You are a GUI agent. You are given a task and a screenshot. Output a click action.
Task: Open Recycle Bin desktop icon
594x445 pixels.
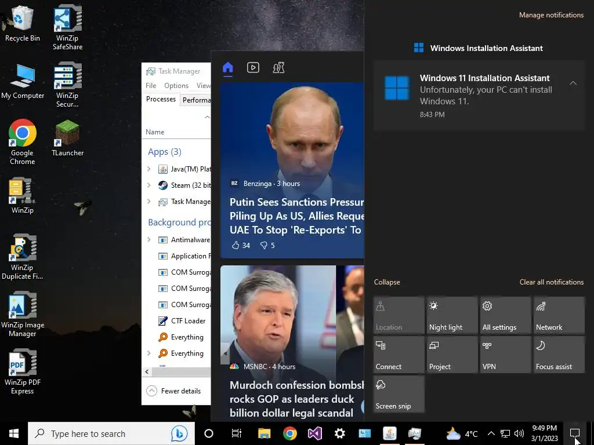click(x=23, y=23)
